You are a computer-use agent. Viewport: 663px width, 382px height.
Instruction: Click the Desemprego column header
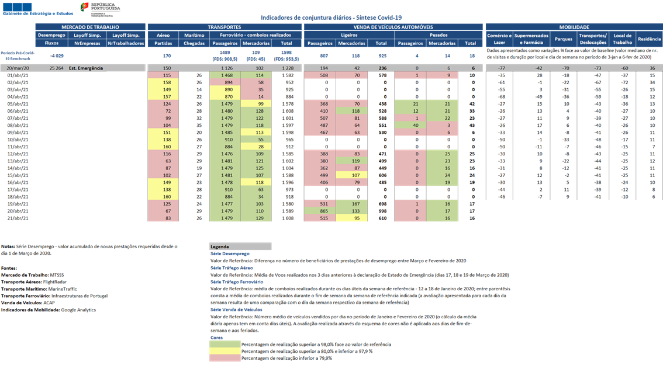[51, 35]
